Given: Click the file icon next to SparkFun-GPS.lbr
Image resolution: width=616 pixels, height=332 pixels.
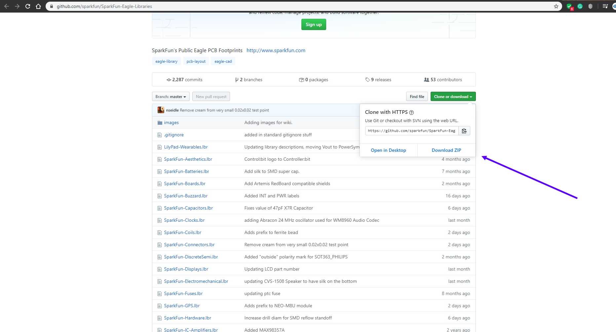Looking at the screenshot, I should click(160, 306).
